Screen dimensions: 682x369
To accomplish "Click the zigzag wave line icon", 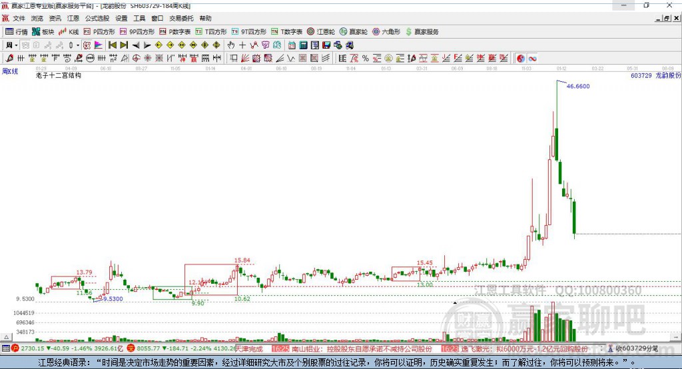I will 291,59.
